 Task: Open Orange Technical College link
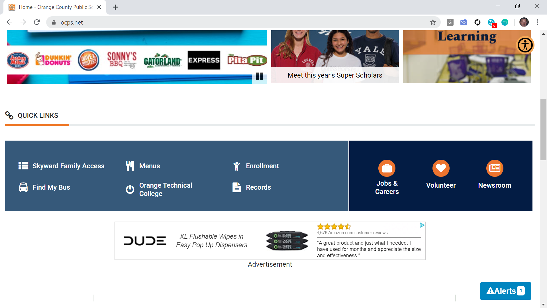pos(166,189)
